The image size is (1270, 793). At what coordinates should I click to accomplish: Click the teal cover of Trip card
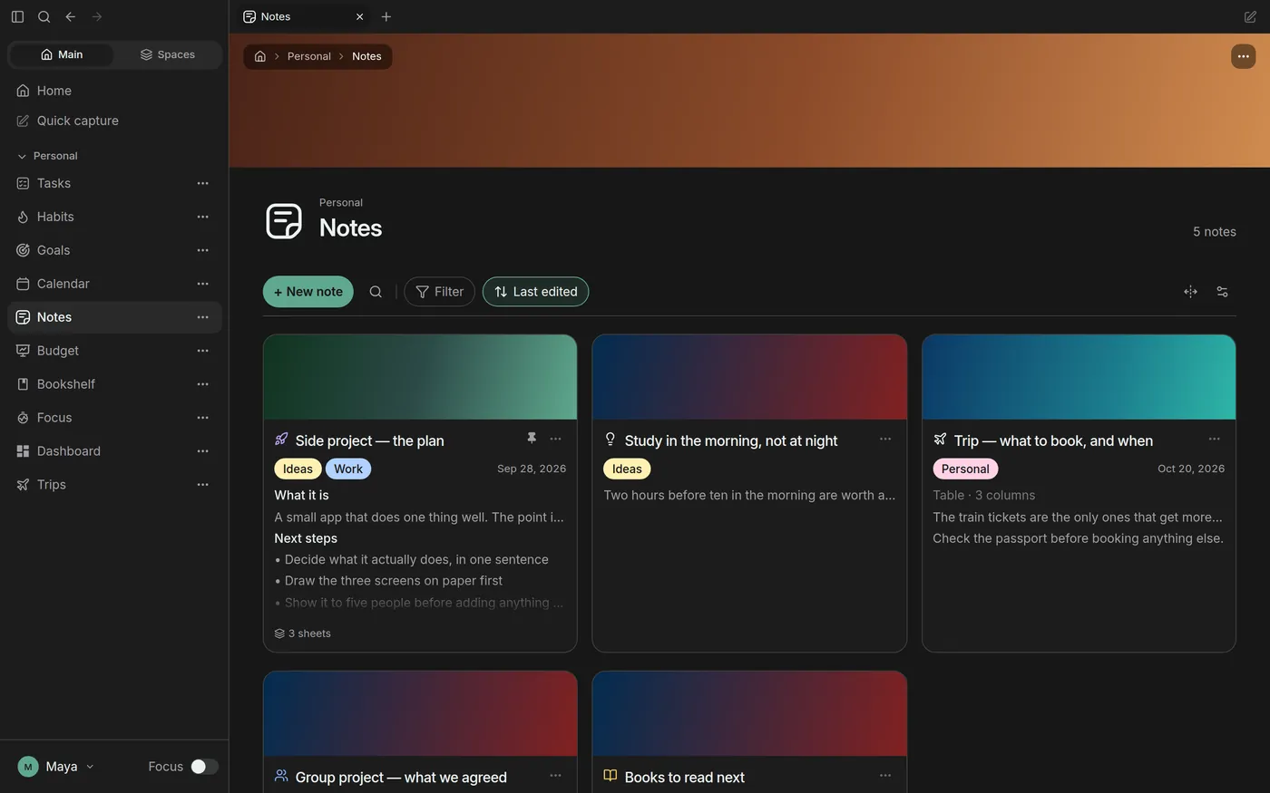[x=1079, y=377]
